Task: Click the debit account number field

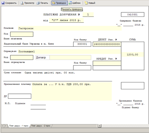Action: 107,44
